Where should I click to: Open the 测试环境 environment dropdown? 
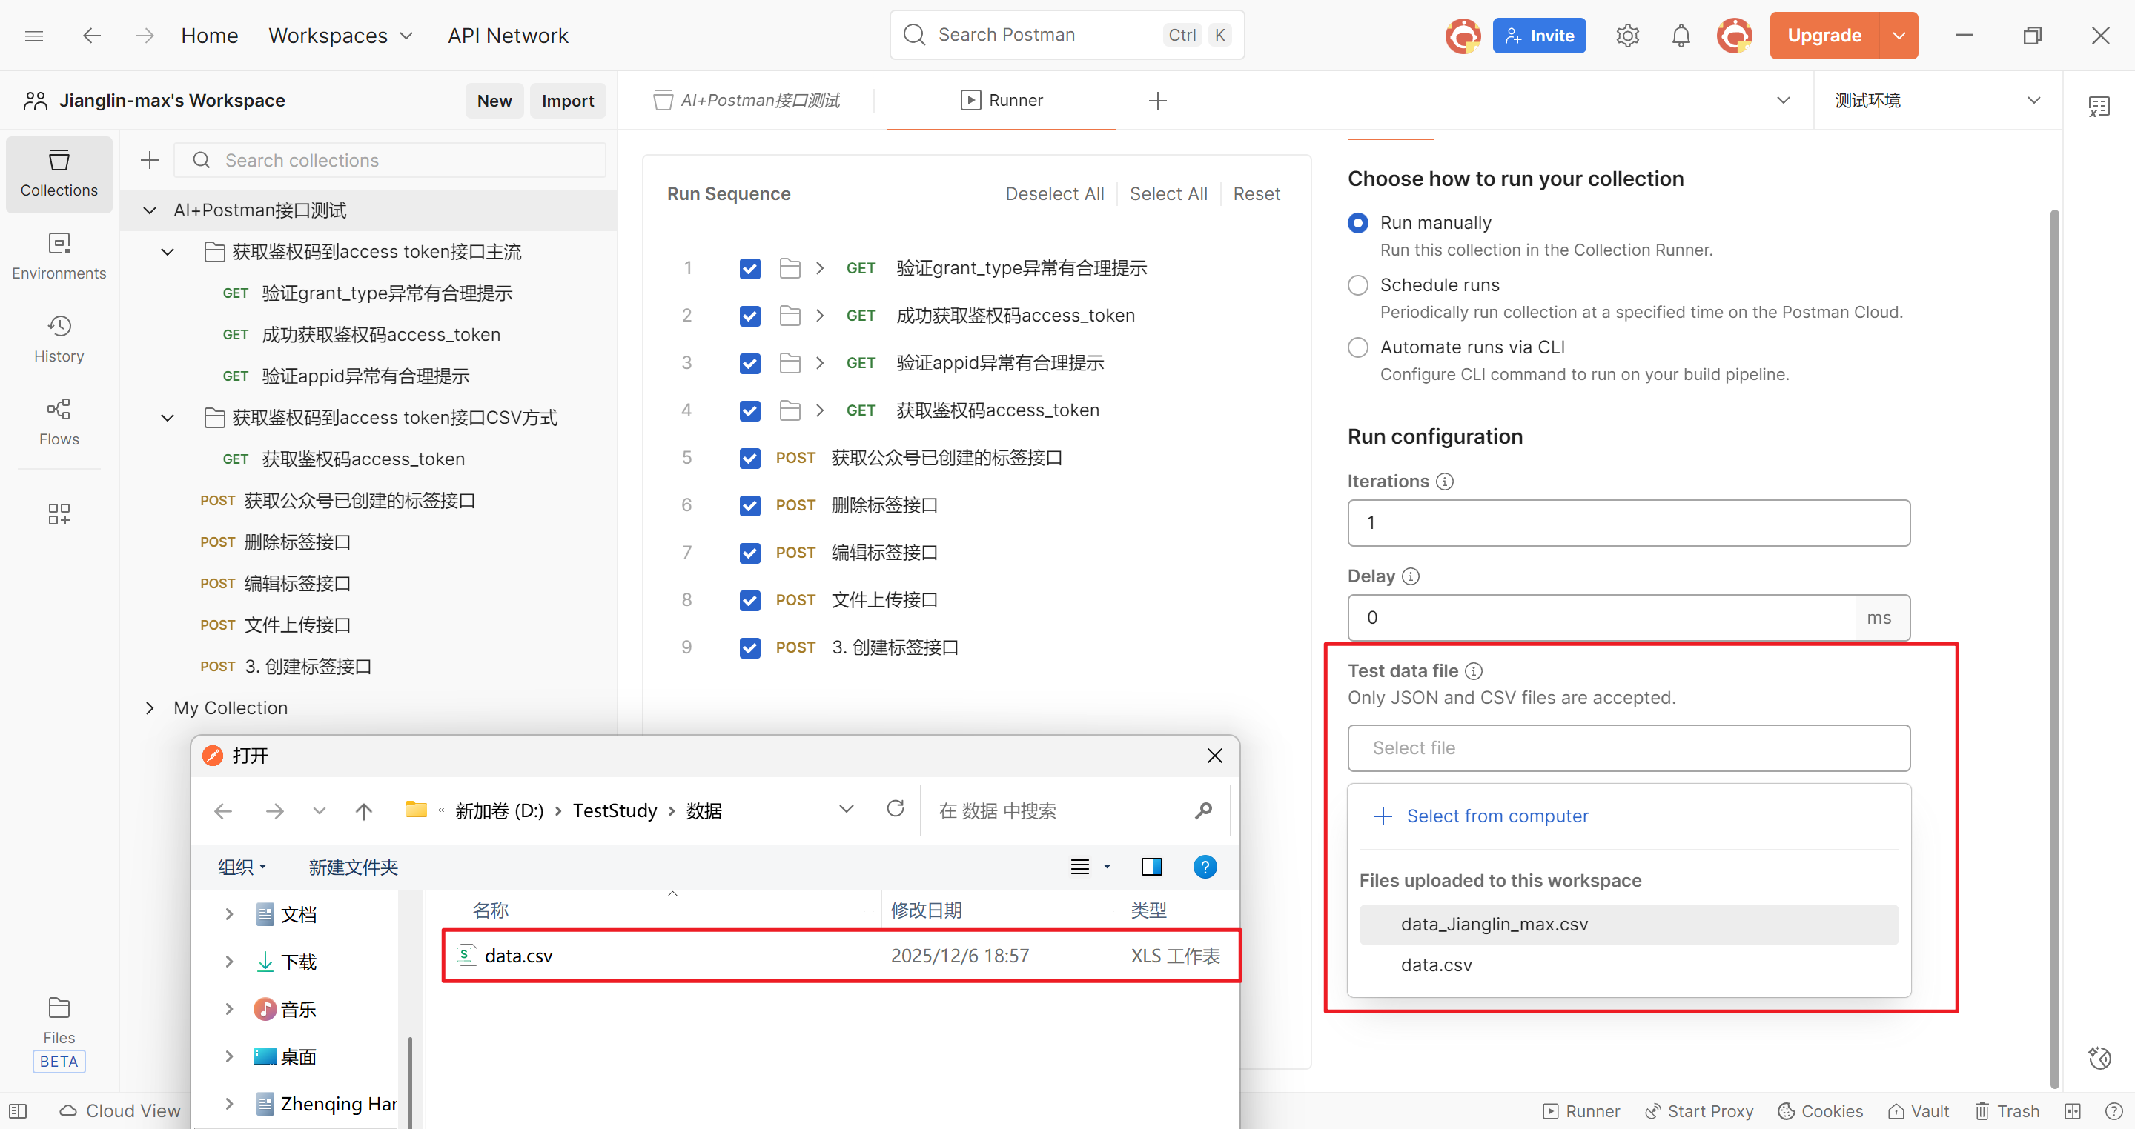click(1937, 100)
